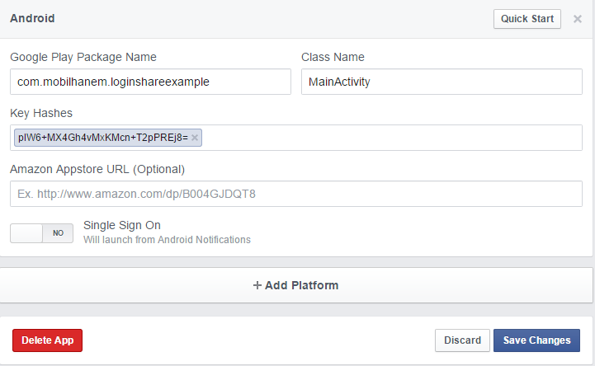The image size is (595, 366).
Task: Open the Quick Start guide
Action: click(527, 19)
